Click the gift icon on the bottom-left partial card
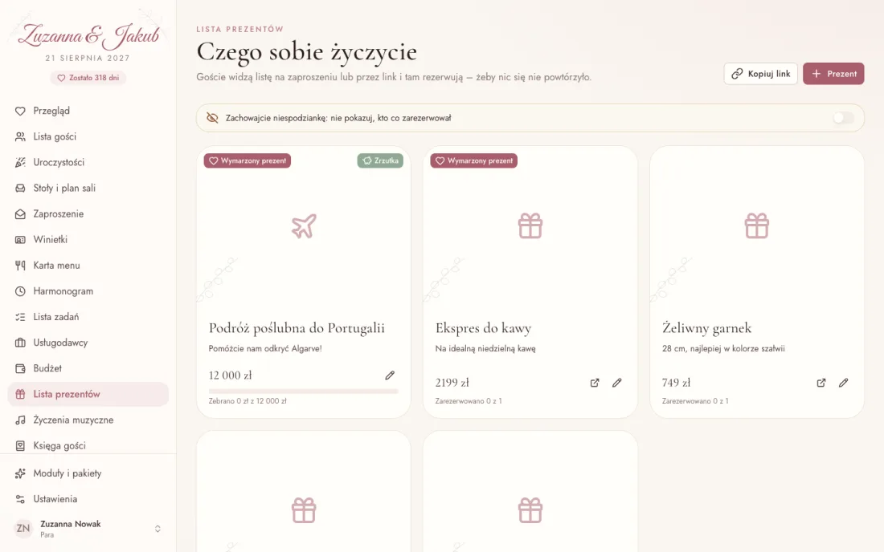Viewport: 884px width, 552px height. point(304,511)
